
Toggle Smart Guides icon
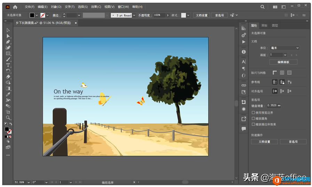[289, 82]
